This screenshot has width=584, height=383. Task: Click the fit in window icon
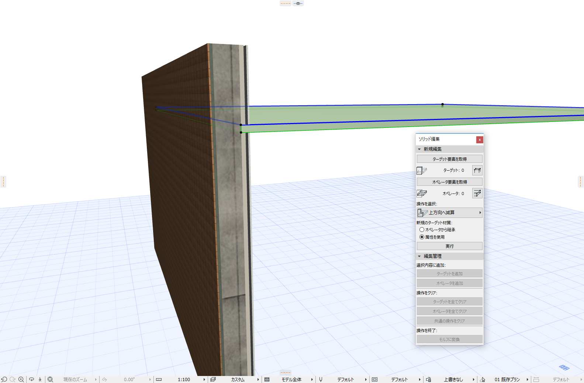(50, 379)
